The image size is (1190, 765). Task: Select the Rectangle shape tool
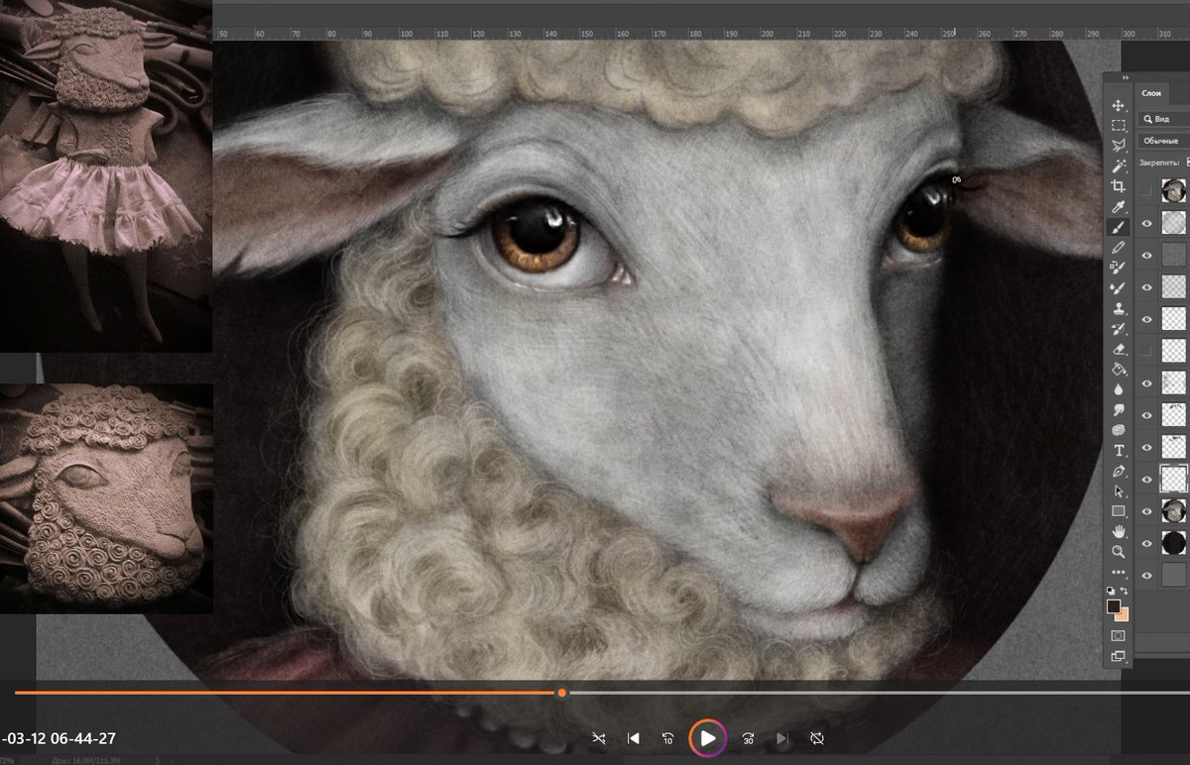[1119, 511]
